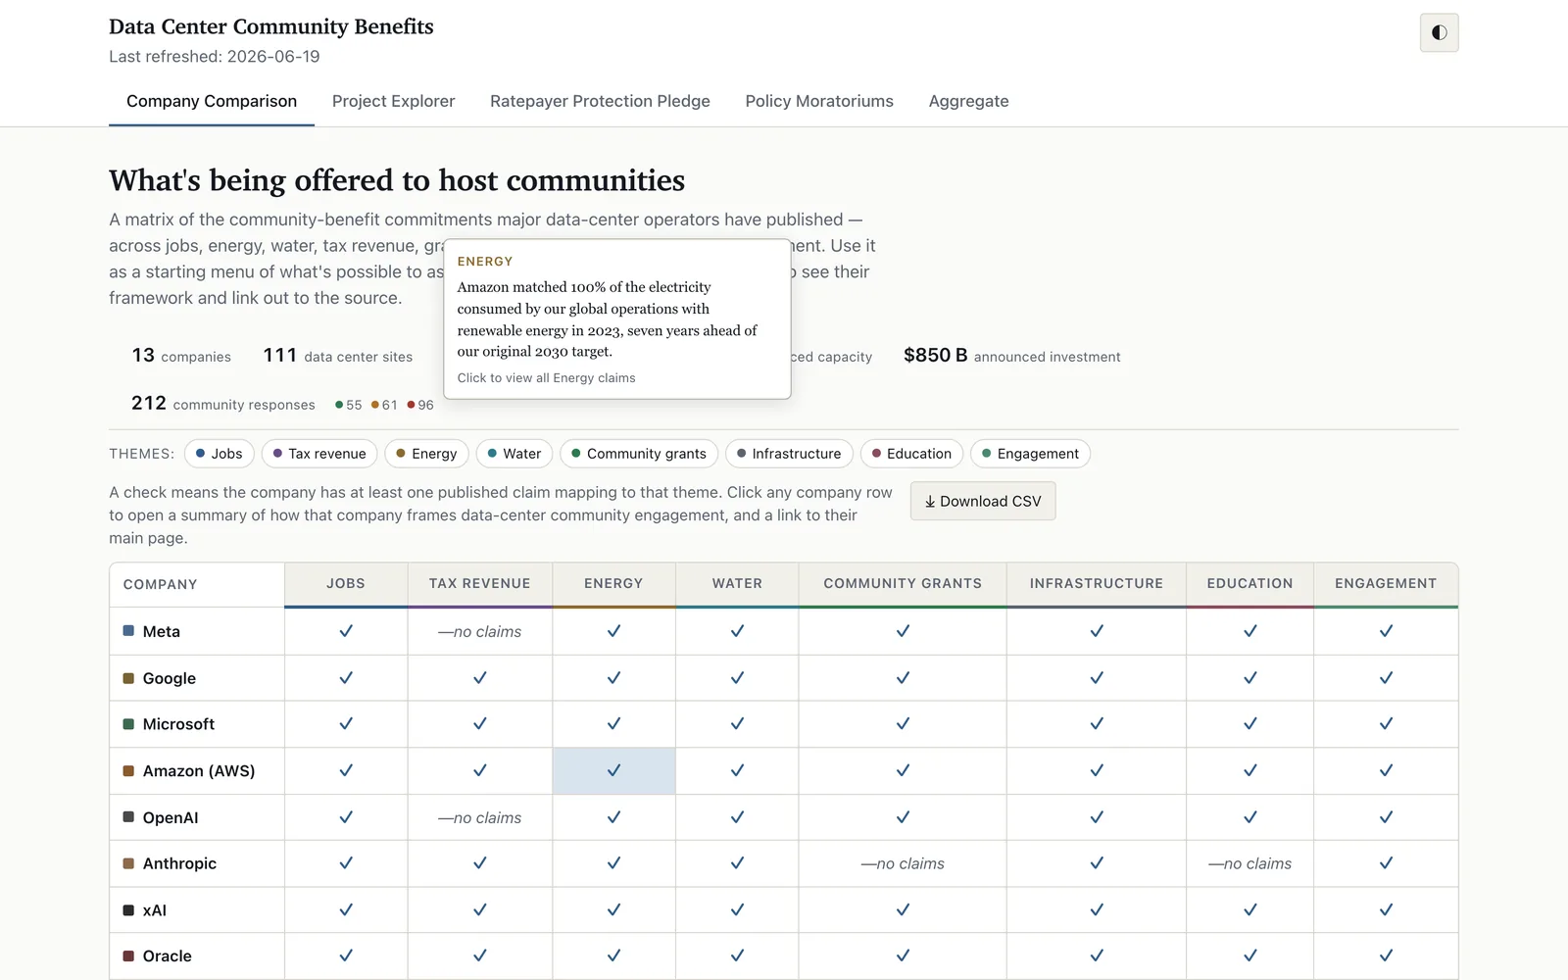Screen dimensions: 1568x980
Task: Open the Project Explorer tab
Action: [393, 101]
